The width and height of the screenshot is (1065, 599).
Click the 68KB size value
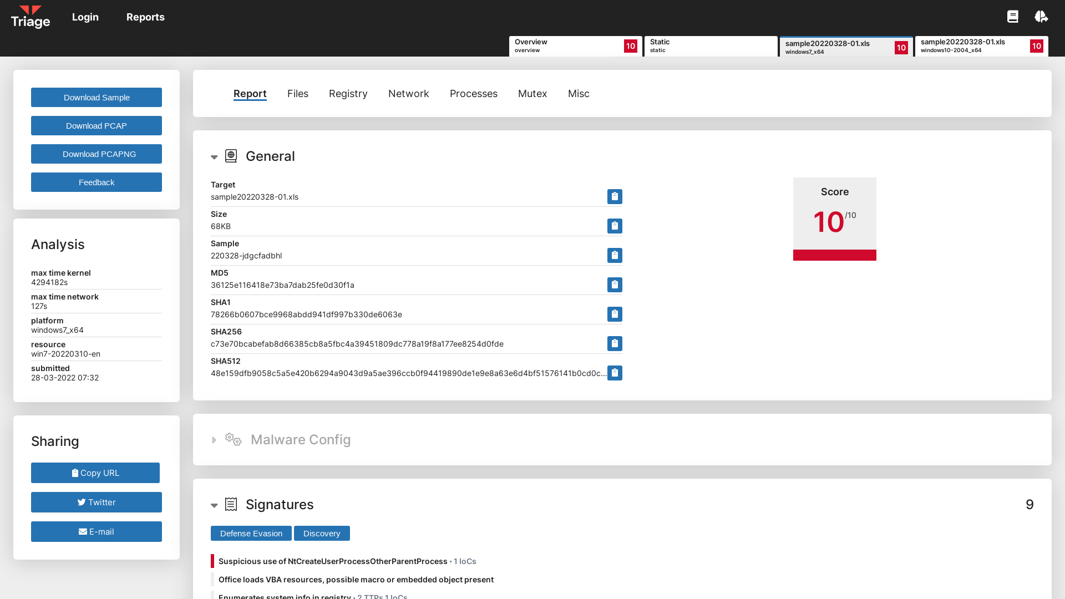[221, 226]
